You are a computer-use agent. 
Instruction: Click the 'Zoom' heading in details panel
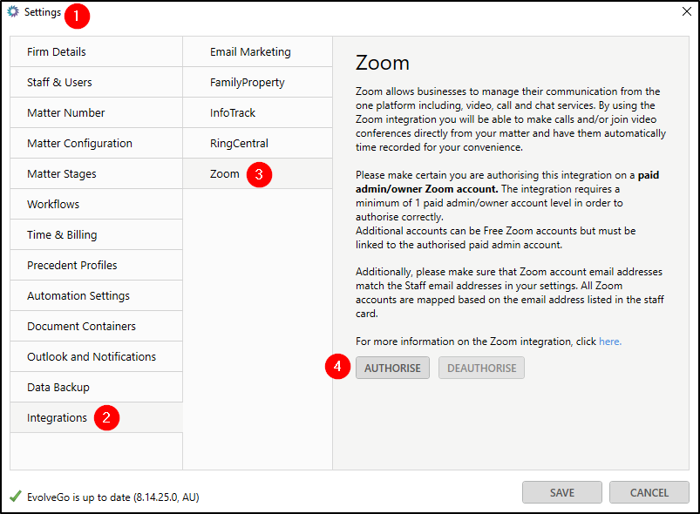tap(383, 63)
